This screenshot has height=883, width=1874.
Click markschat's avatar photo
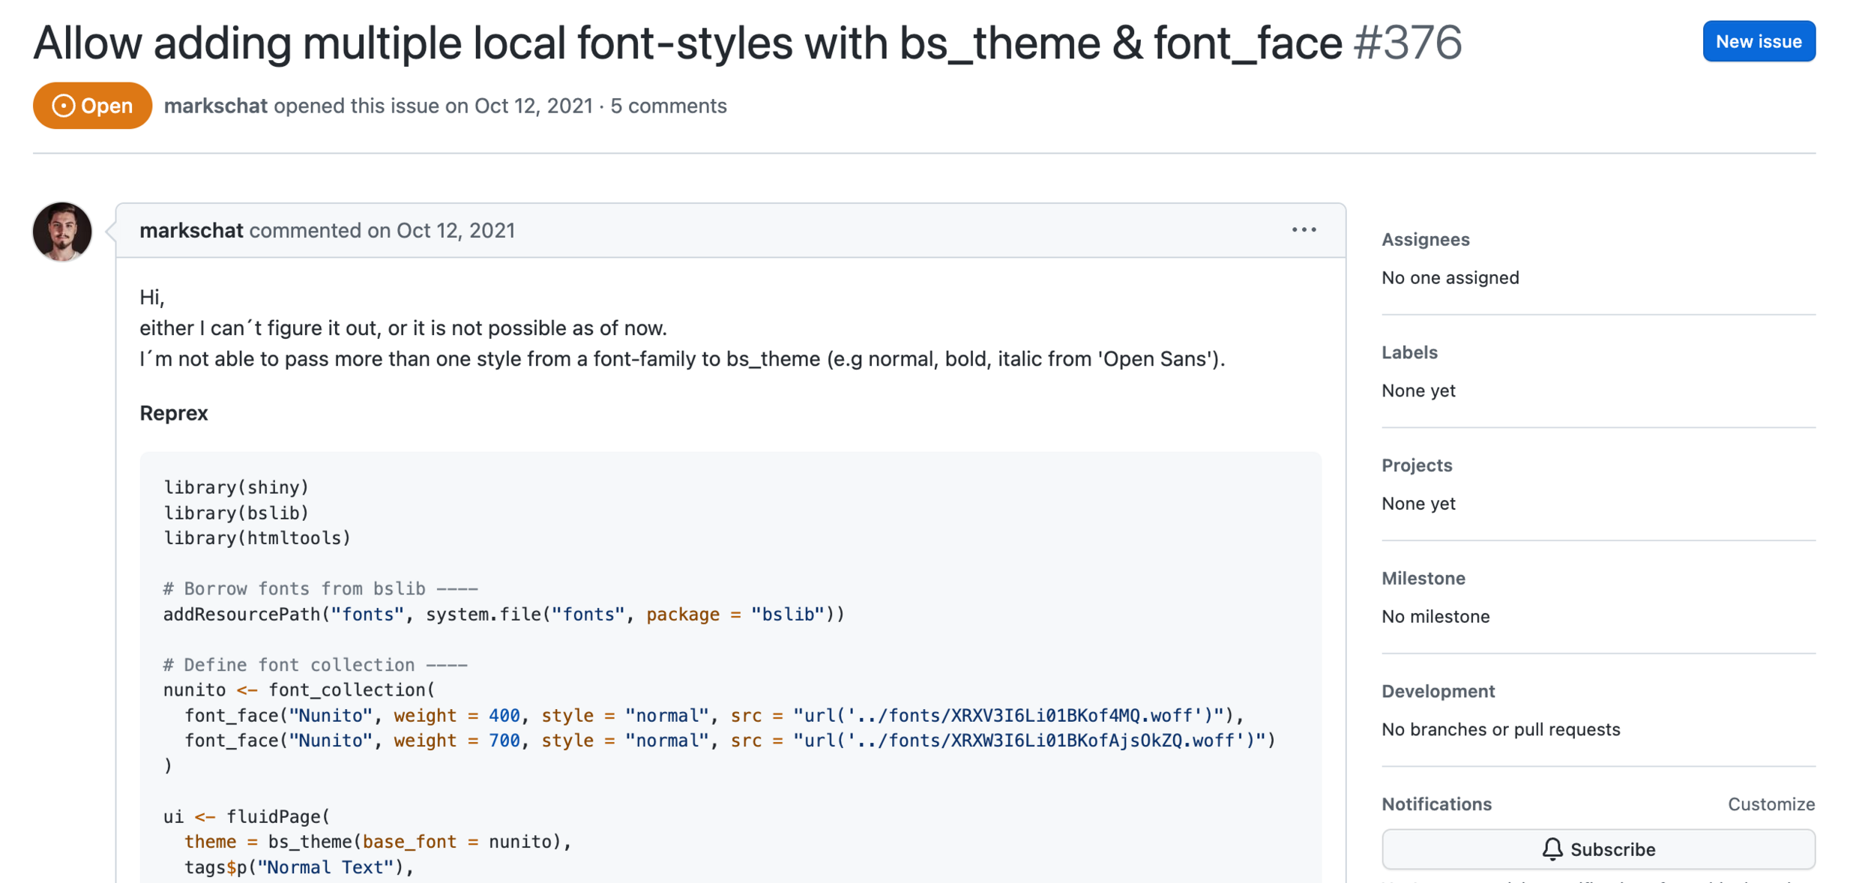[x=62, y=232]
